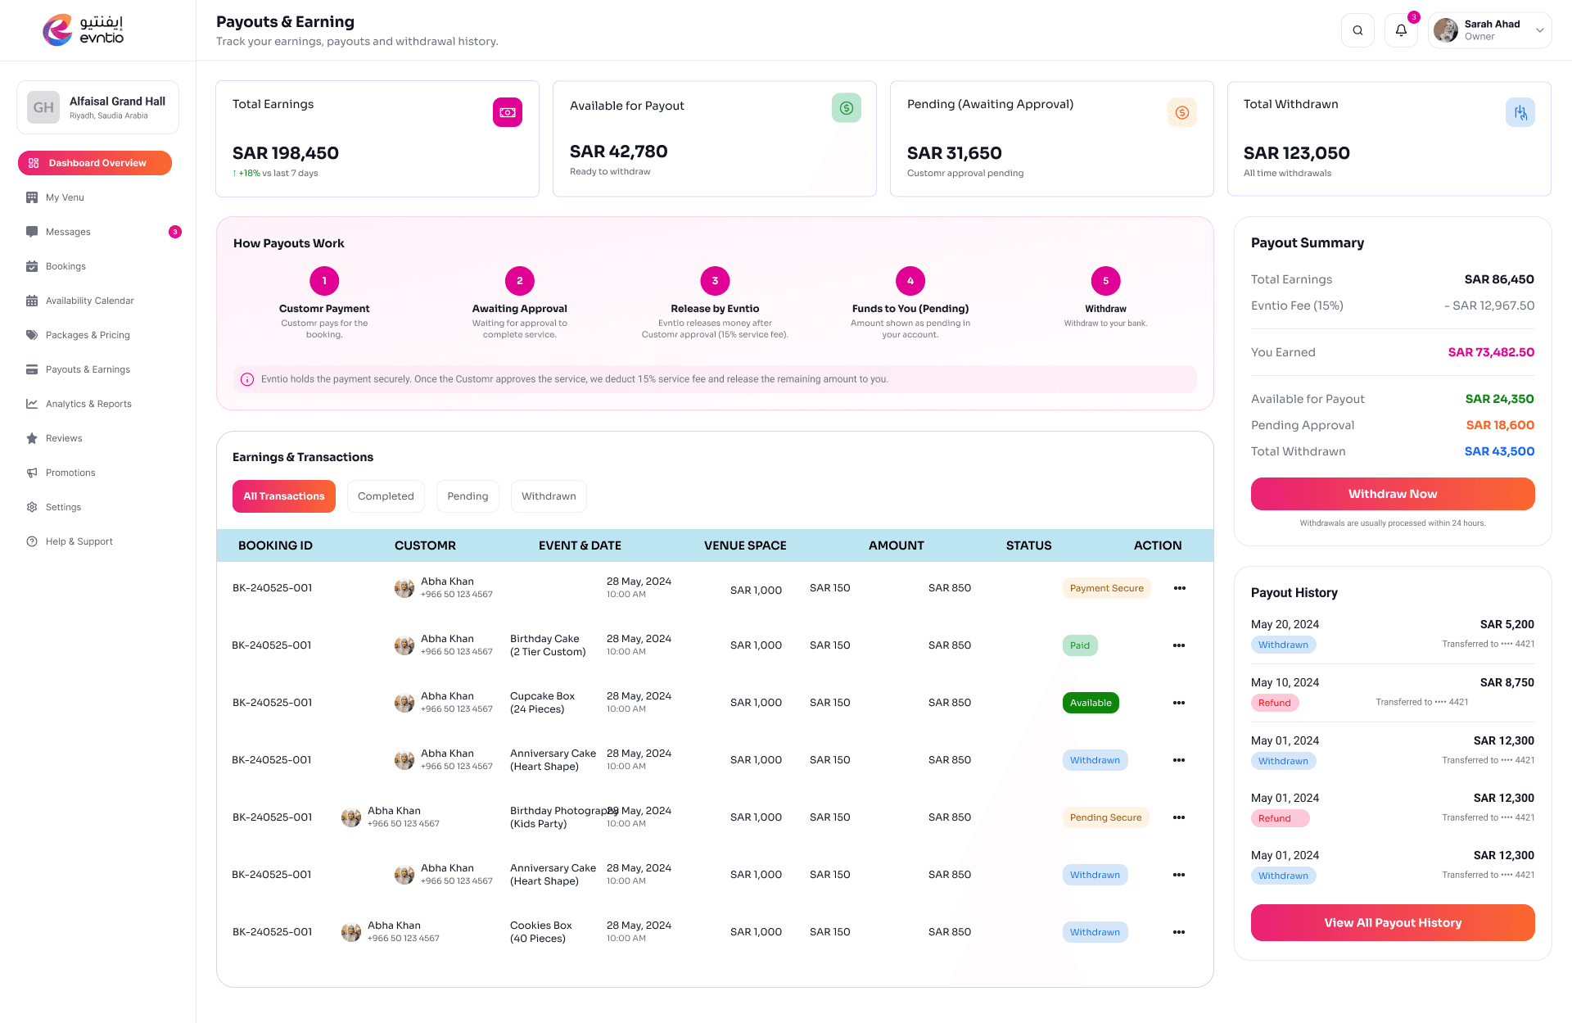Click the GH venue avatar badge
Image resolution: width=1572 pixels, height=1023 pixels.
click(x=43, y=107)
